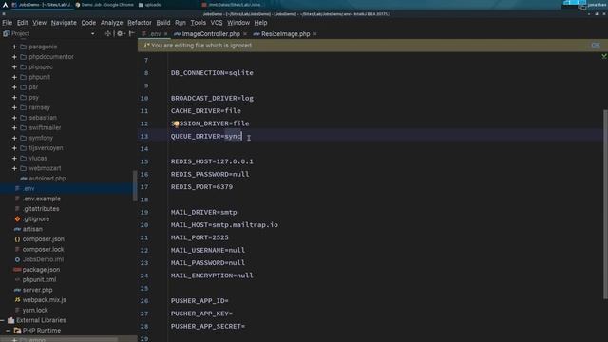608x342 pixels.
Task: Select the .env.example file
Action: point(42,199)
